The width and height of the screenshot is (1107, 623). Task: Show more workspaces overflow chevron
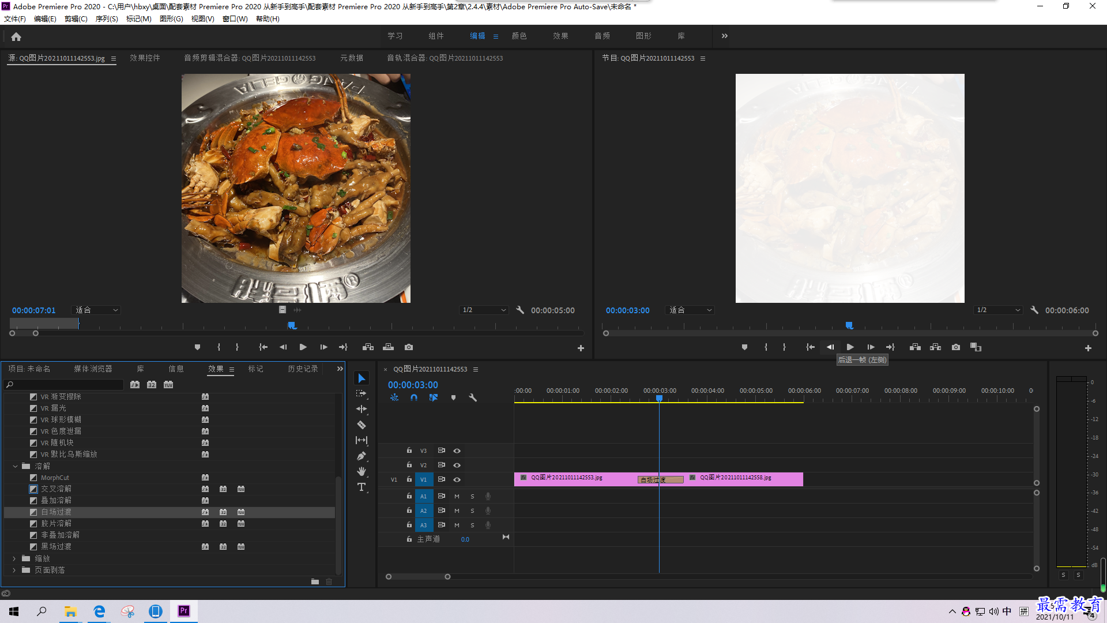[x=725, y=36]
